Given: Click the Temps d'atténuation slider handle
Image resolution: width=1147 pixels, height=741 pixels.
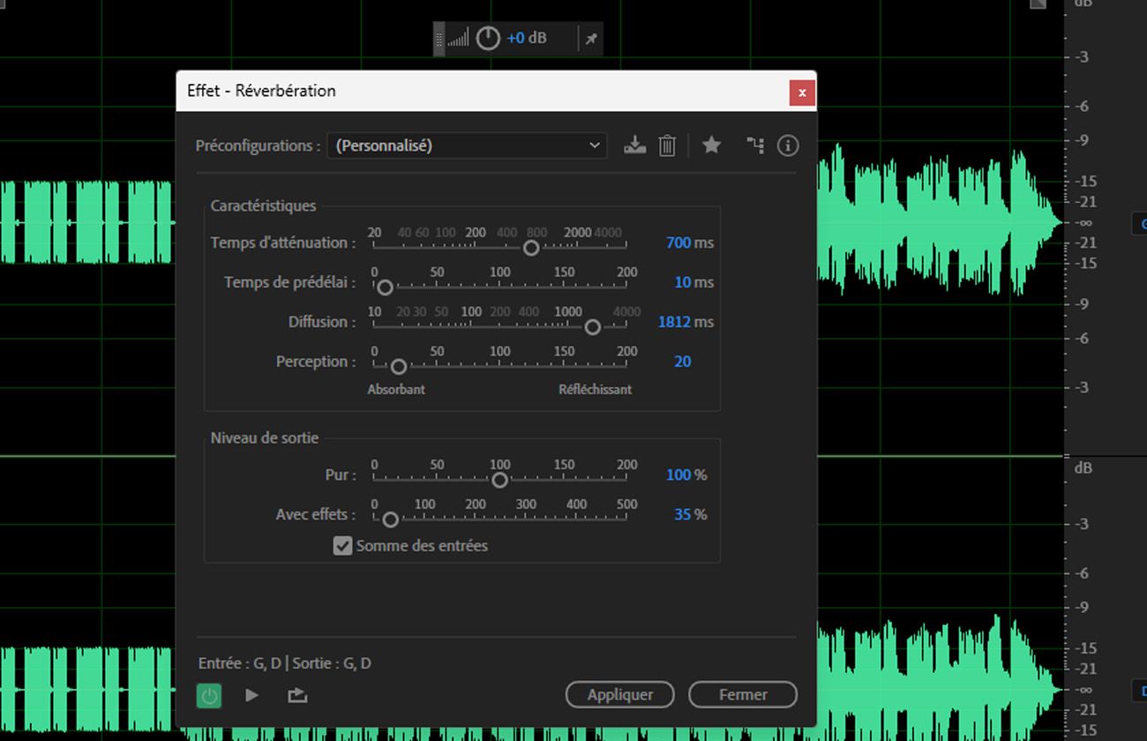Looking at the screenshot, I should coord(531,249).
